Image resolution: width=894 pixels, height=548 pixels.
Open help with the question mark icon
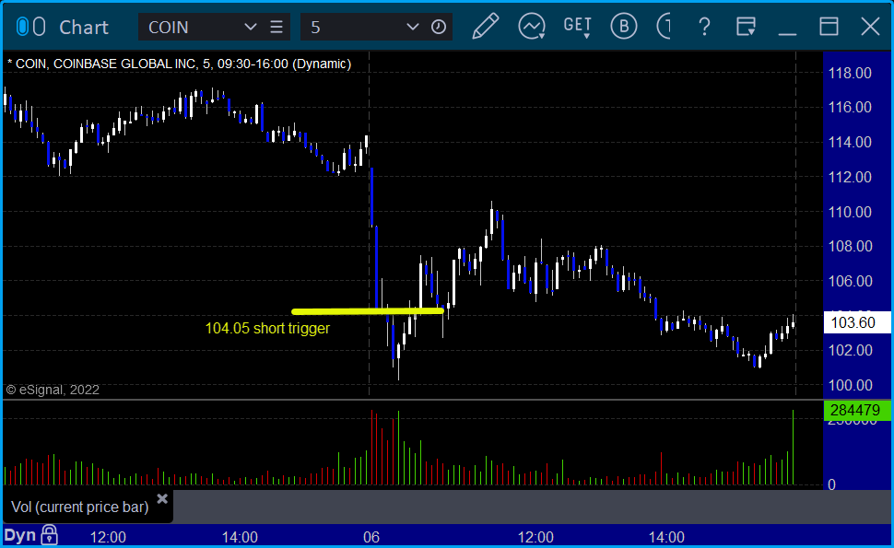(705, 27)
